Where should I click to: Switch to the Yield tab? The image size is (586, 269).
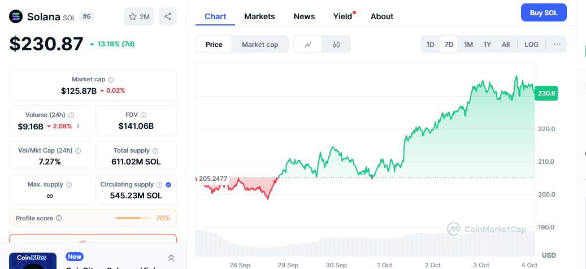pos(342,16)
